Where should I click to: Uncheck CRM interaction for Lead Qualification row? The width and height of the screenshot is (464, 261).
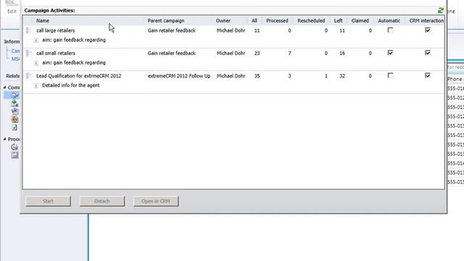[428, 75]
